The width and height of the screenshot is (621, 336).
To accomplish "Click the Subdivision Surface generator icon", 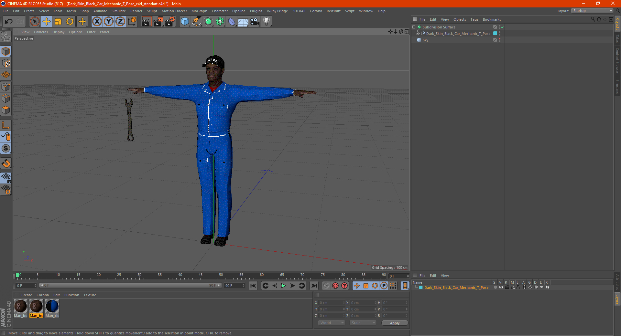I will (208, 22).
